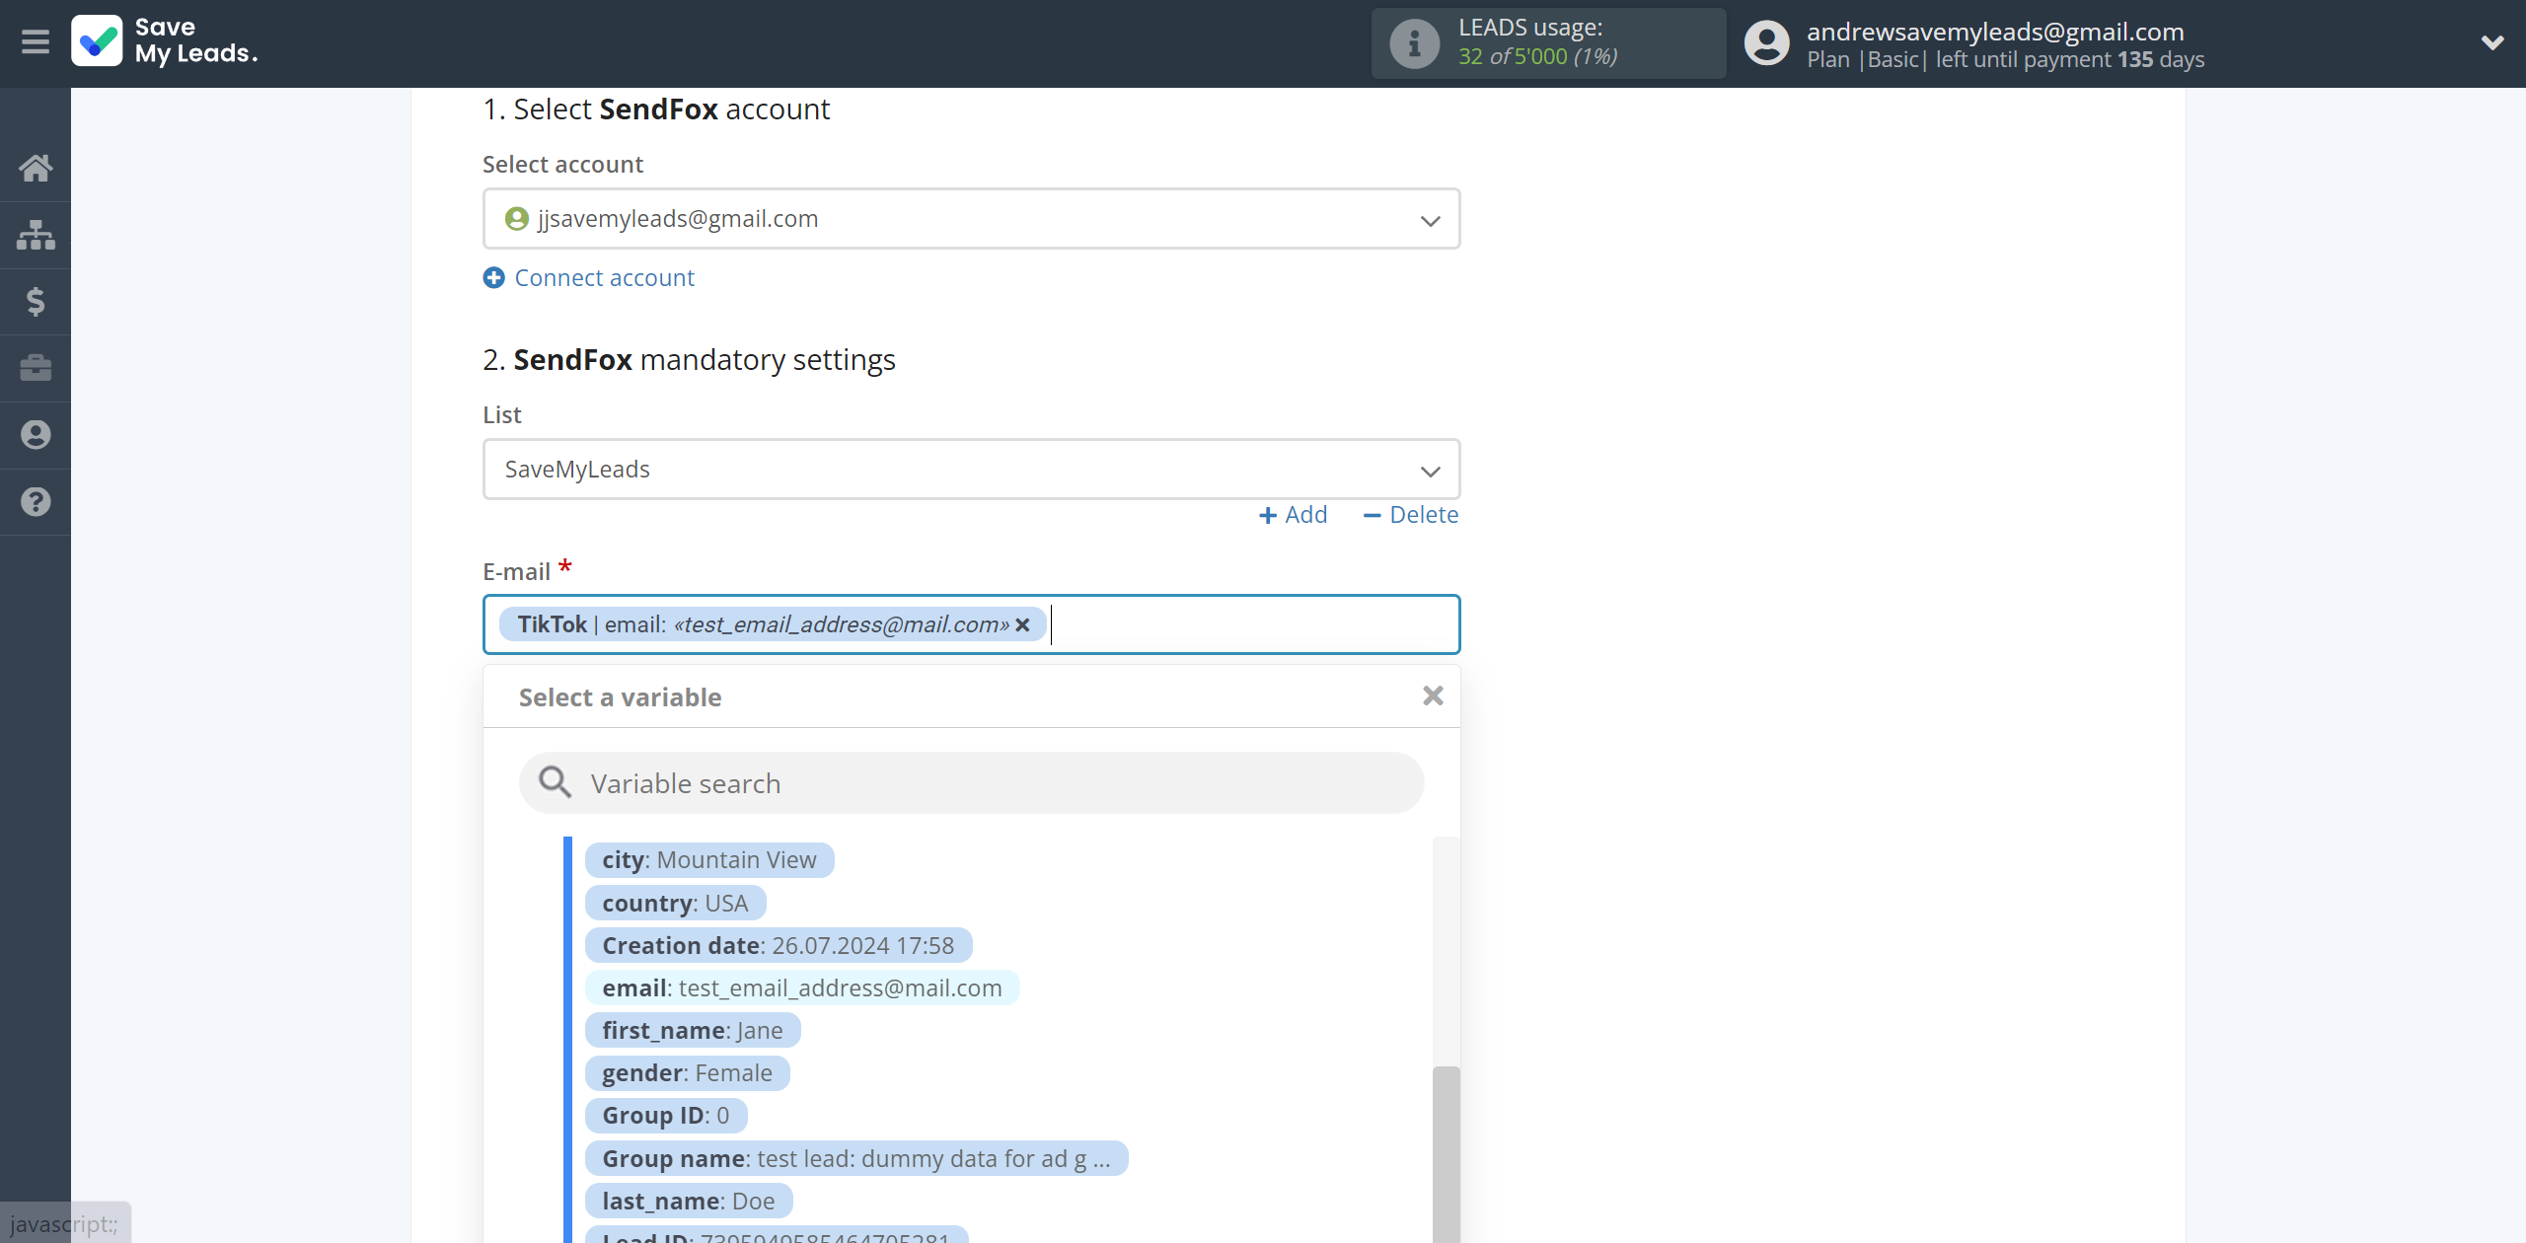This screenshot has height=1243, width=2526.
Task: Select Group ID: 0 variable
Action: point(666,1116)
